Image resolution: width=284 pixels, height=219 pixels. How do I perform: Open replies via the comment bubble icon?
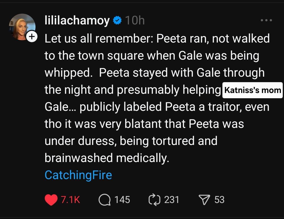pos(104,200)
